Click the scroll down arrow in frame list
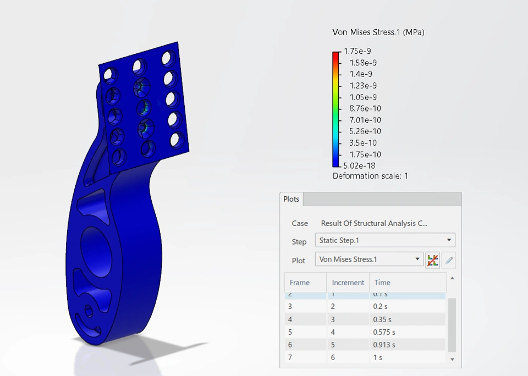Screen dimensions: 528x376 [452, 359]
